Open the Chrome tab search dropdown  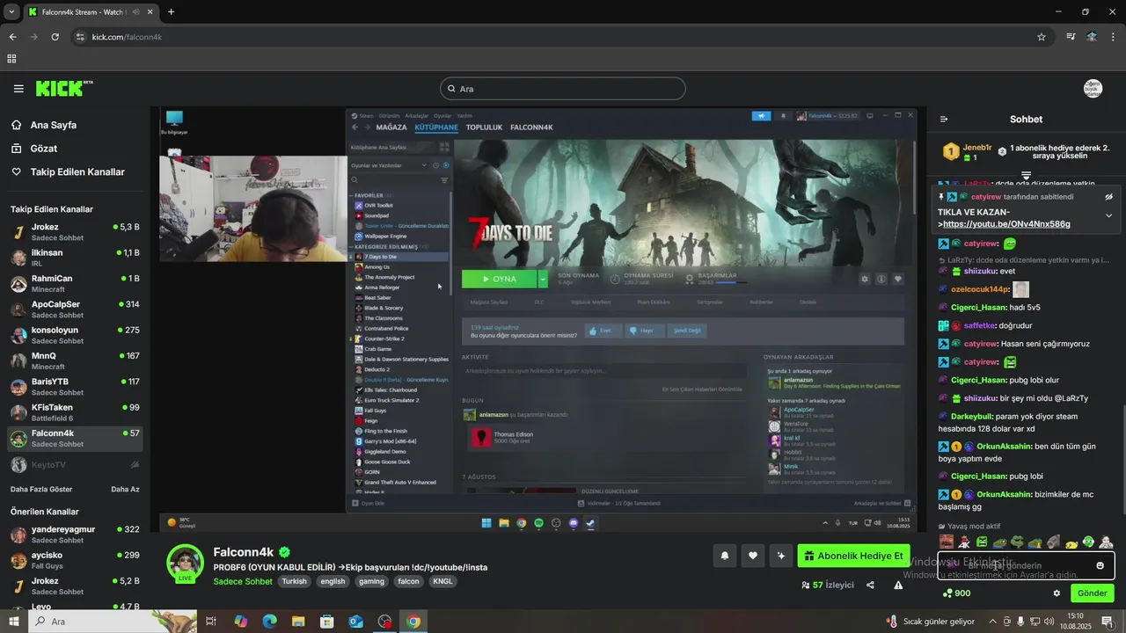point(11,11)
